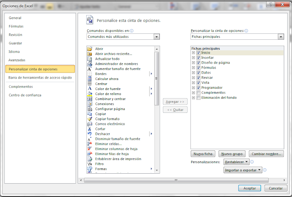The width and height of the screenshot is (292, 197).
Task: Enable the Eliminación del fondo checkbox
Action: point(198,98)
